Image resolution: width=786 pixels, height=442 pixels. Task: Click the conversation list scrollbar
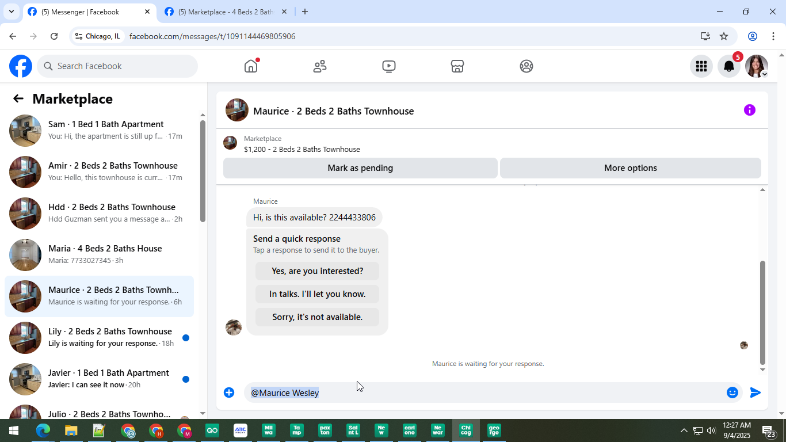203,171
